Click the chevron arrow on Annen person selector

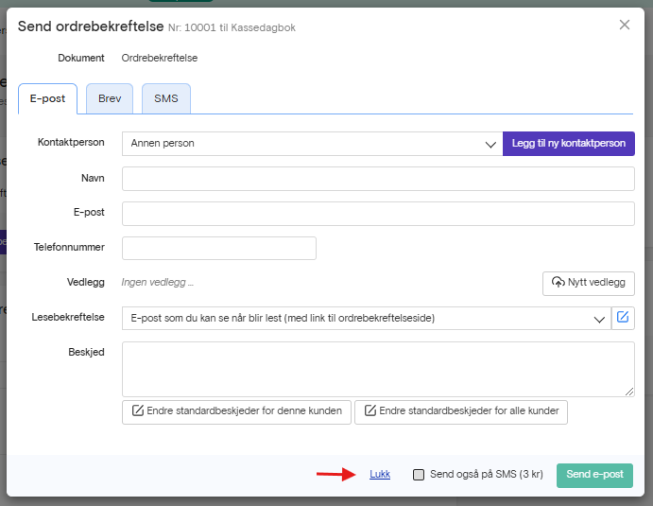pos(490,145)
